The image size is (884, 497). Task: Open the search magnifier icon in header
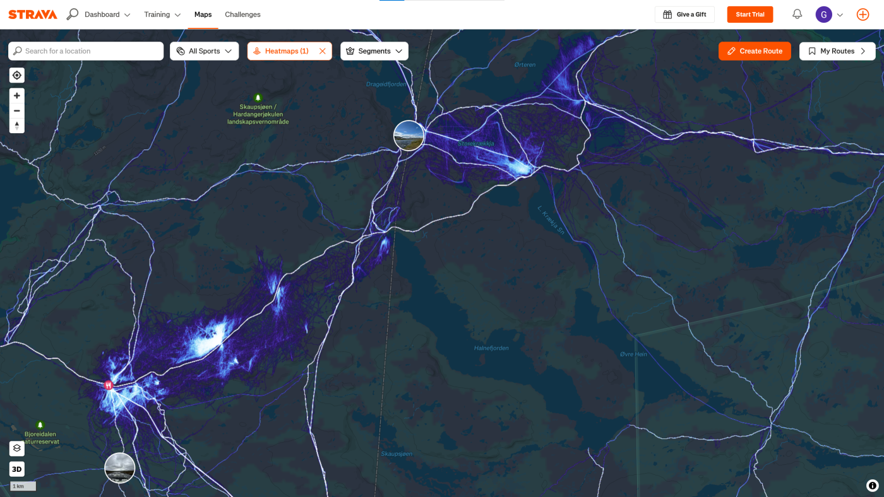(73, 14)
